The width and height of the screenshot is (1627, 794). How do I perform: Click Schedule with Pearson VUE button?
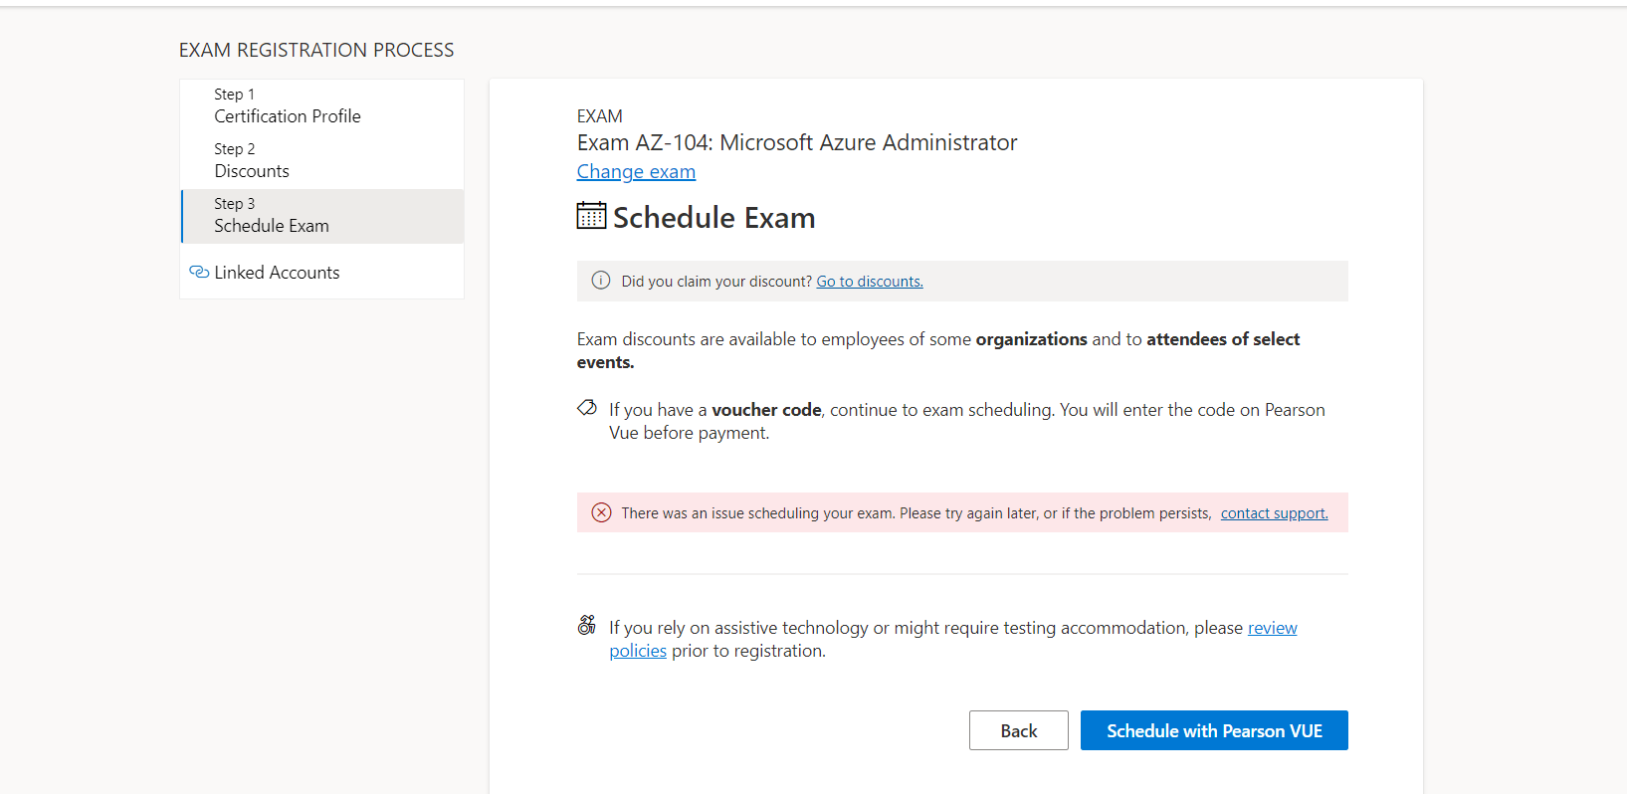(x=1214, y=730)
